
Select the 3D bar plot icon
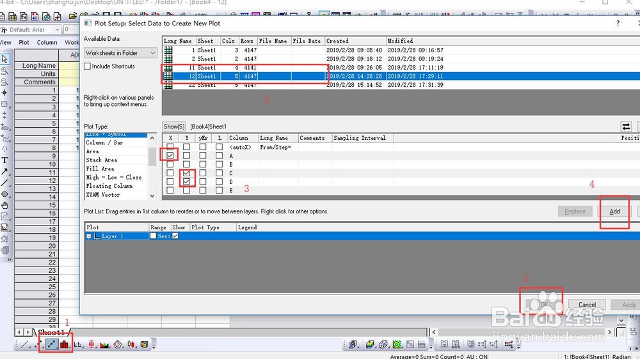coord(353,344)
